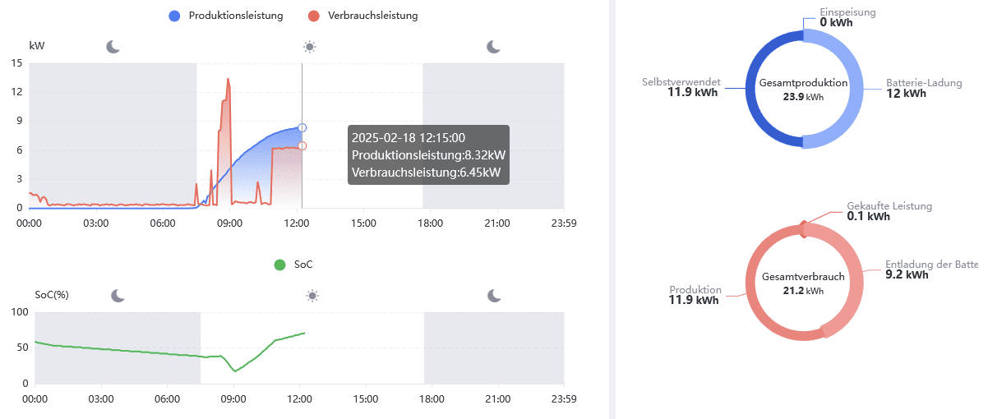The width and height of the screenshot is (988, 419).
Task: Click the right moon icon above the power chart
Action: pos(493,46)
